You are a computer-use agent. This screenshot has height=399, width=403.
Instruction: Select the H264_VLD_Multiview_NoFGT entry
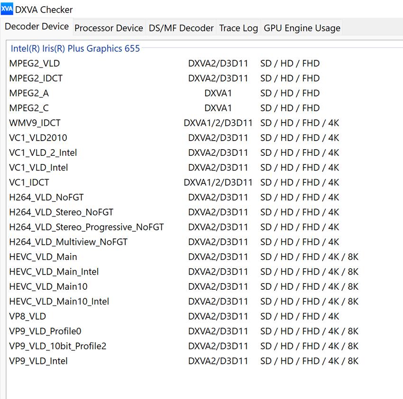68,242
